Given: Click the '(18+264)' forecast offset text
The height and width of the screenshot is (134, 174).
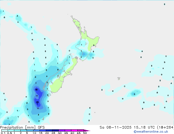Looking at the screenshot, I should coord(165,127).
